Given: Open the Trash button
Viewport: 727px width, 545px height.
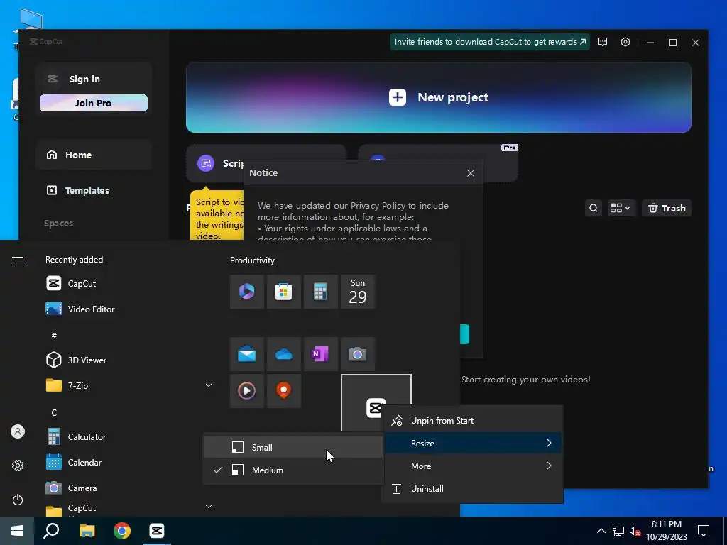Looking at the screenshot, I should click(667, 208).
